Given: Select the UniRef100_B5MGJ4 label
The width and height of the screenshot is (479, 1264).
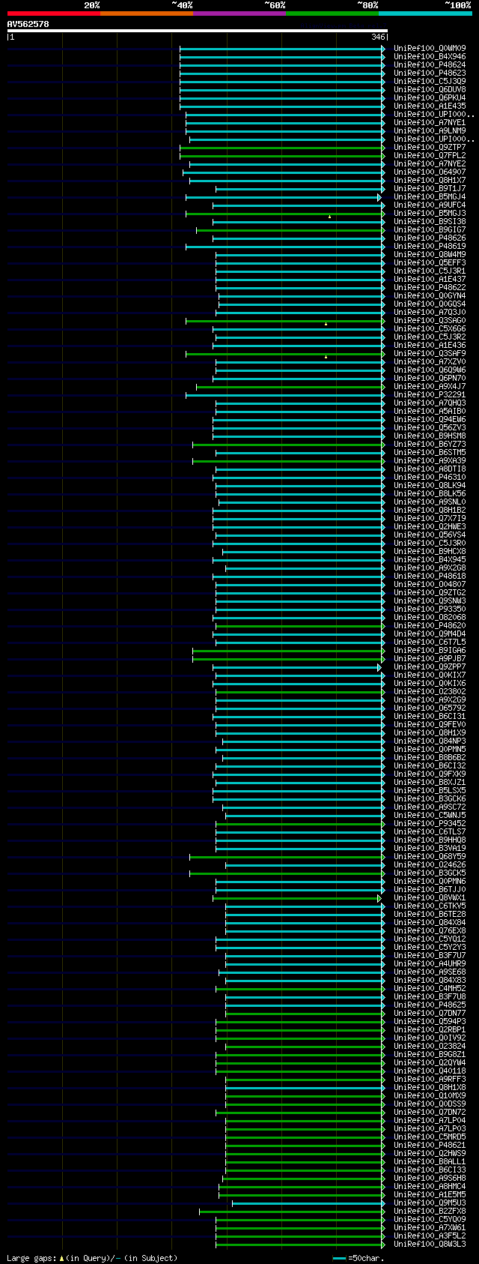Looking at the screenshot, I should pos(430,197).
